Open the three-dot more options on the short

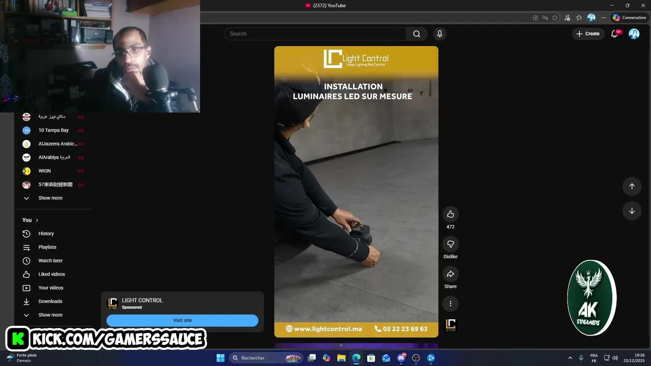(450, 304)
